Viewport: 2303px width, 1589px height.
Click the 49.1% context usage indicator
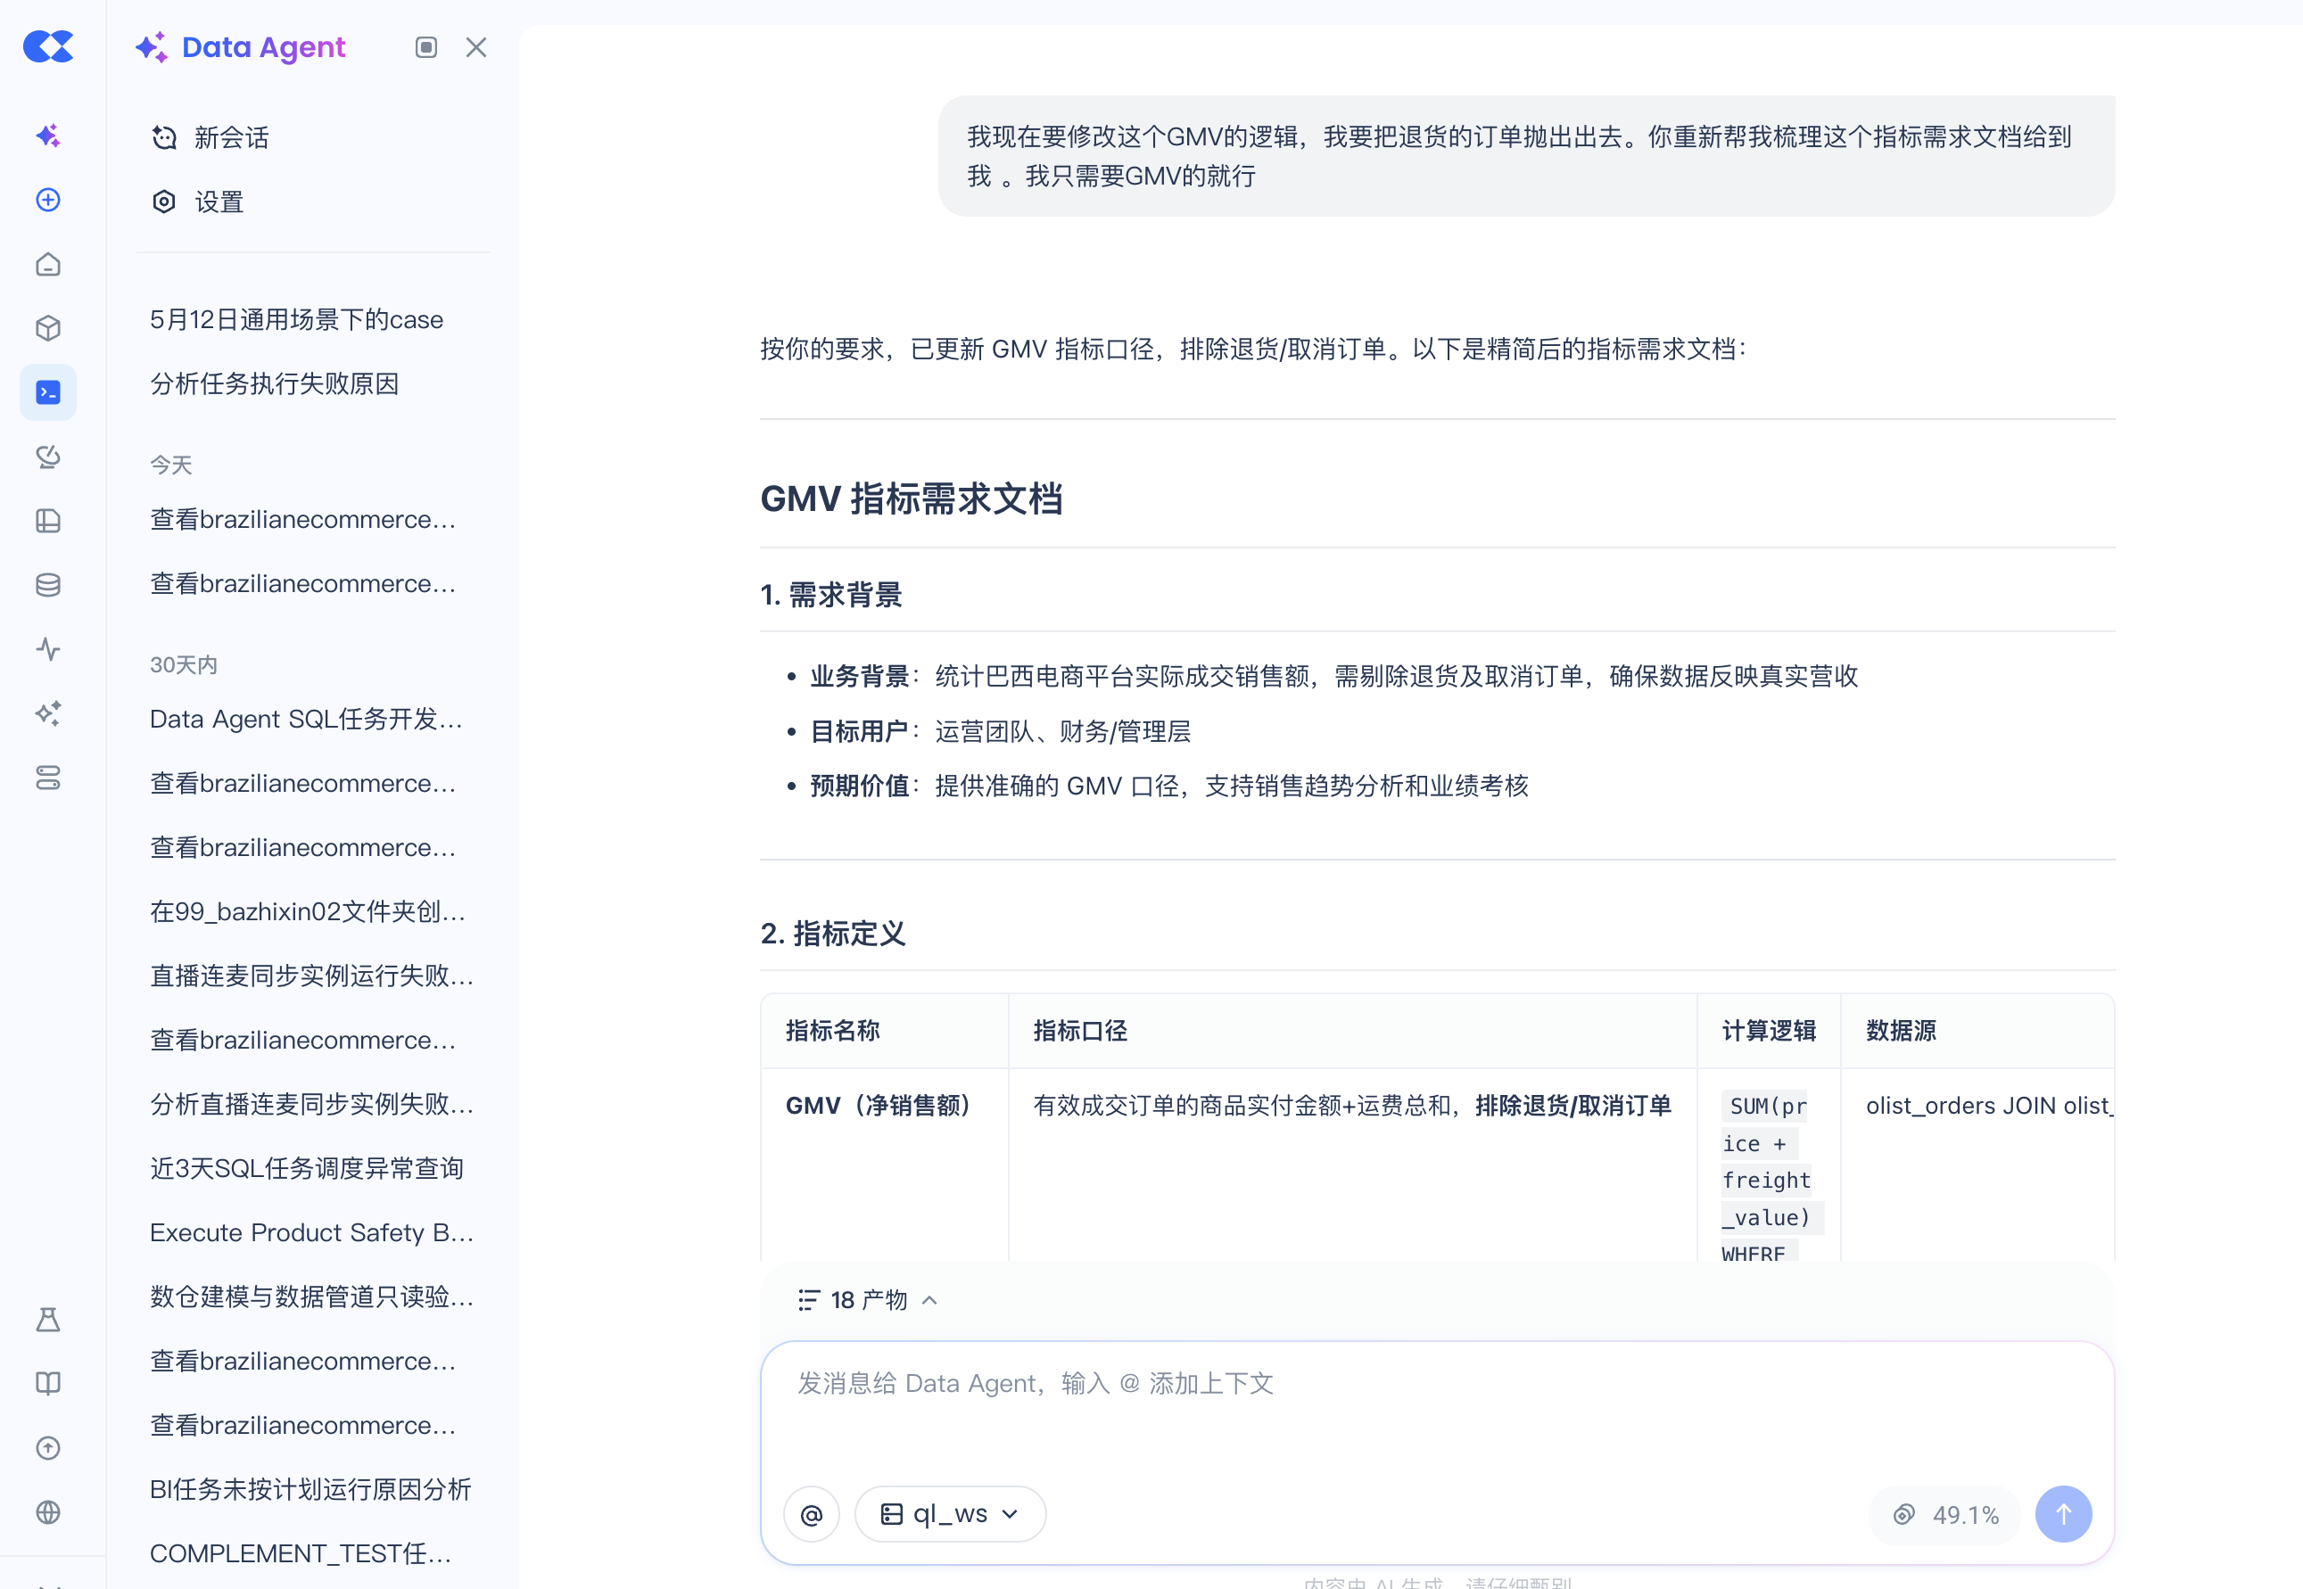(1945, 1514)
